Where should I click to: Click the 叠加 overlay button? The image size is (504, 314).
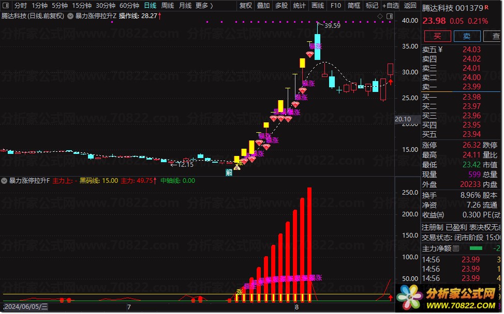263,6
